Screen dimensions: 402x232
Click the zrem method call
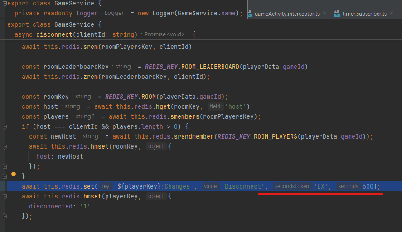point(91,77)
